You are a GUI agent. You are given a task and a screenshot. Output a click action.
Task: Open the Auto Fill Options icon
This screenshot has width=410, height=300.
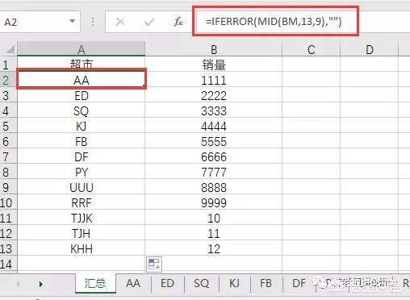(154, 265)
